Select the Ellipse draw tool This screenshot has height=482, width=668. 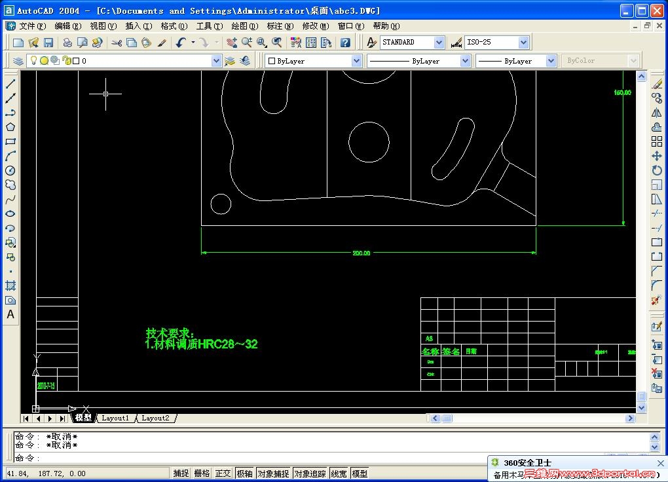click(10, 214)
